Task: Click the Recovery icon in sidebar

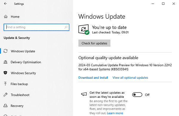Action: click(5, 106)
